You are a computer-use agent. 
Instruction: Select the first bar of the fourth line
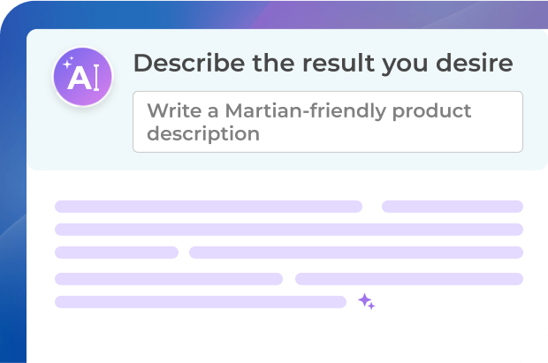tap(168, 279)
